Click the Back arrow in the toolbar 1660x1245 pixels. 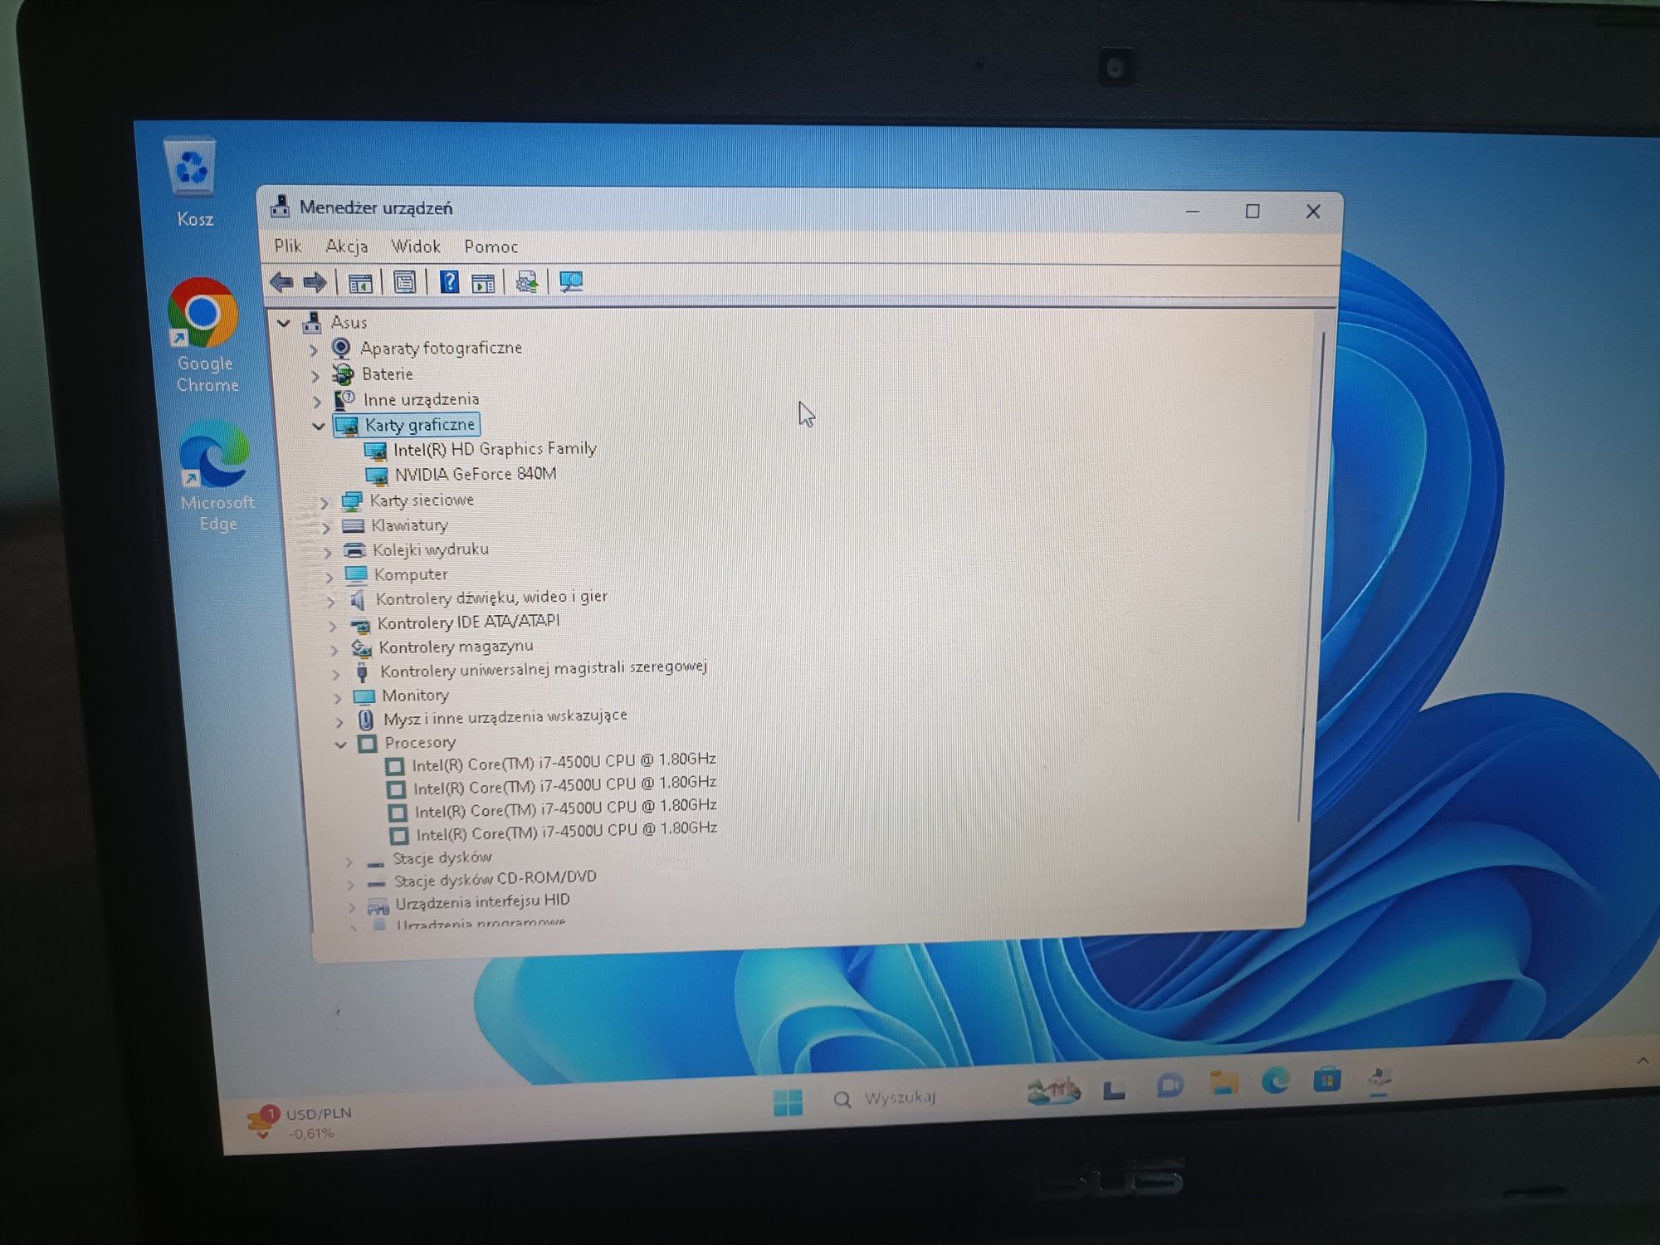tap(281, 282)
